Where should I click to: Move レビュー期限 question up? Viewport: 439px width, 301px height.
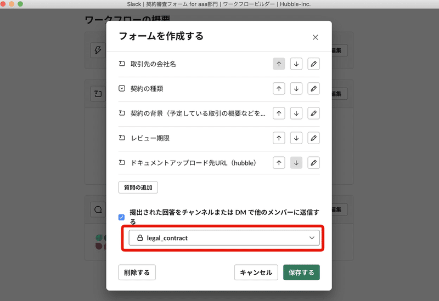pyautogui.click(x=279, y=138)
